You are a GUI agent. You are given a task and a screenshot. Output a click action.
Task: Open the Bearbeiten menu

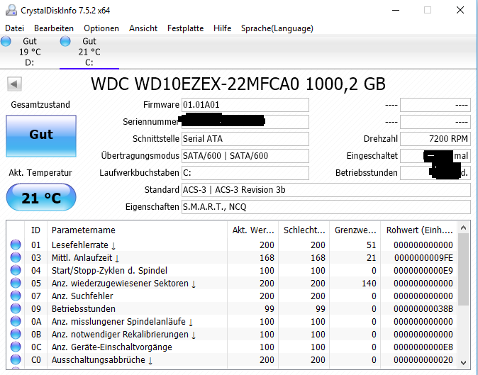click(54, 28)
